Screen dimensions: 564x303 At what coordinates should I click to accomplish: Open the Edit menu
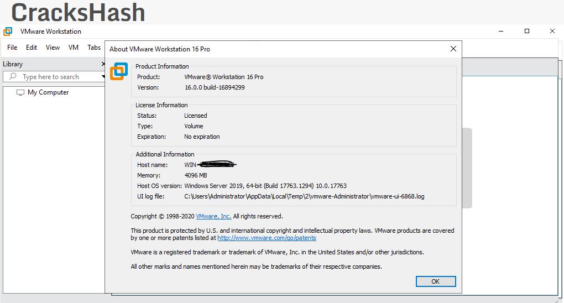pyautogui.click(x=32, y=48)
